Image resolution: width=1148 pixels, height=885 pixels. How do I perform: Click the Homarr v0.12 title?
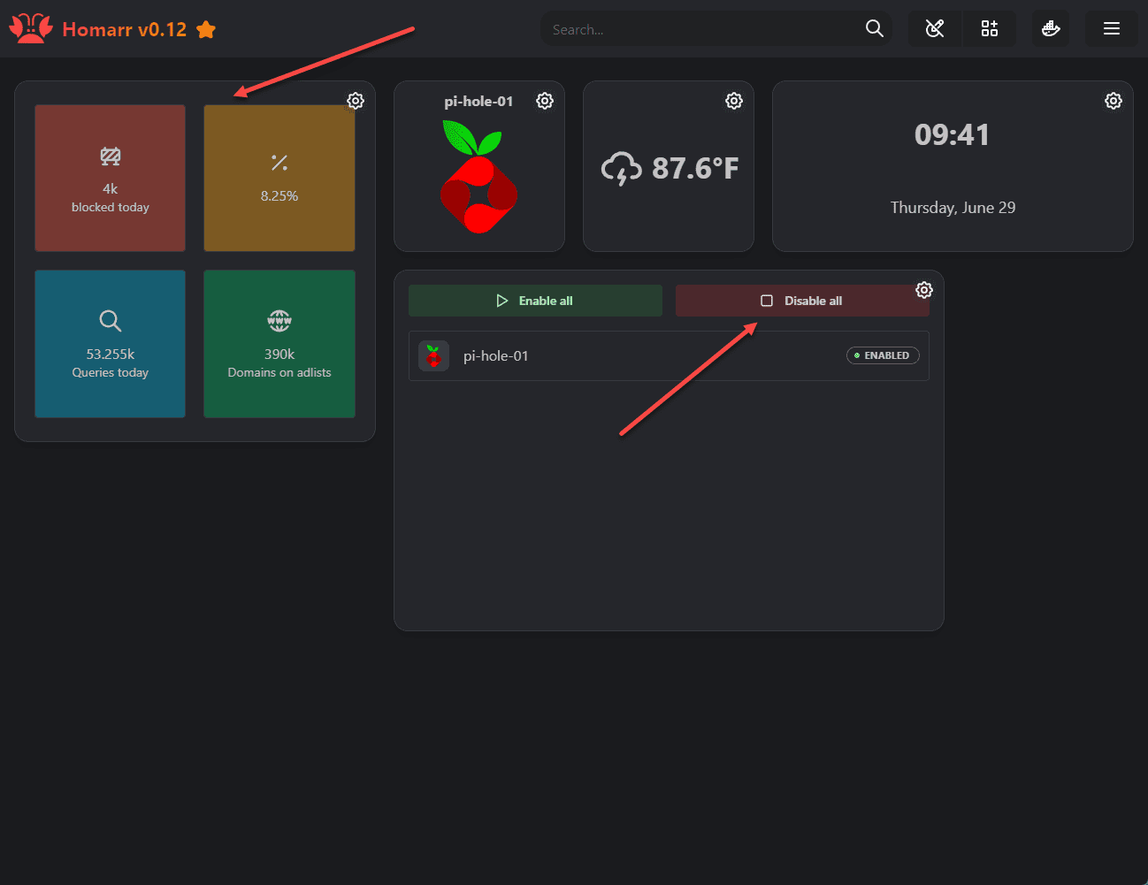pyautogui.click(x=125, y=30)
